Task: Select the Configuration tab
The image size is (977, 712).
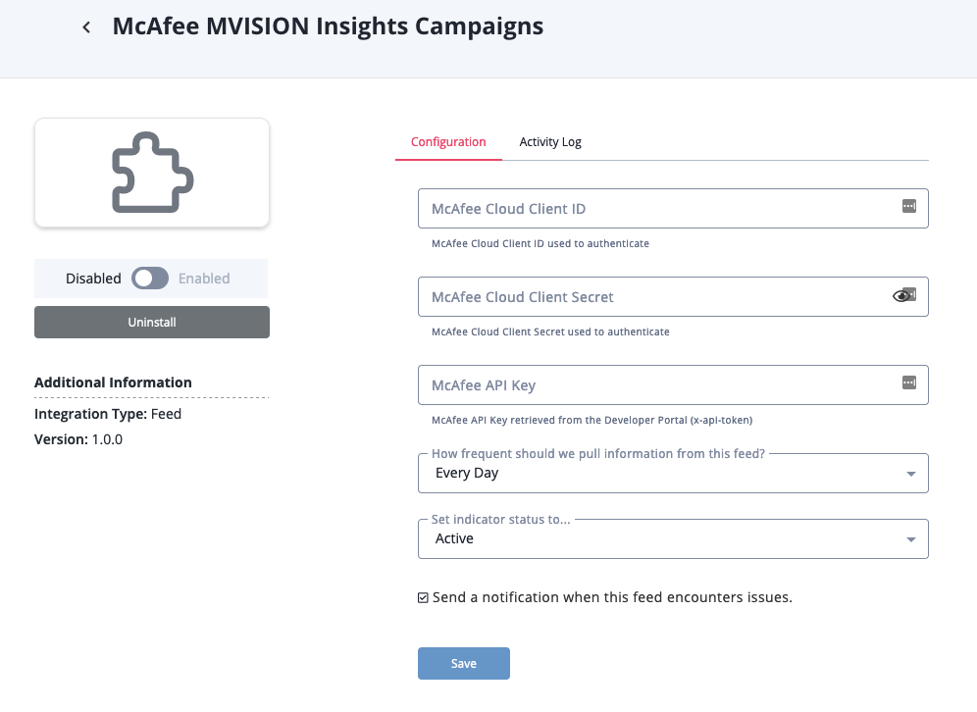Action: 448,142
